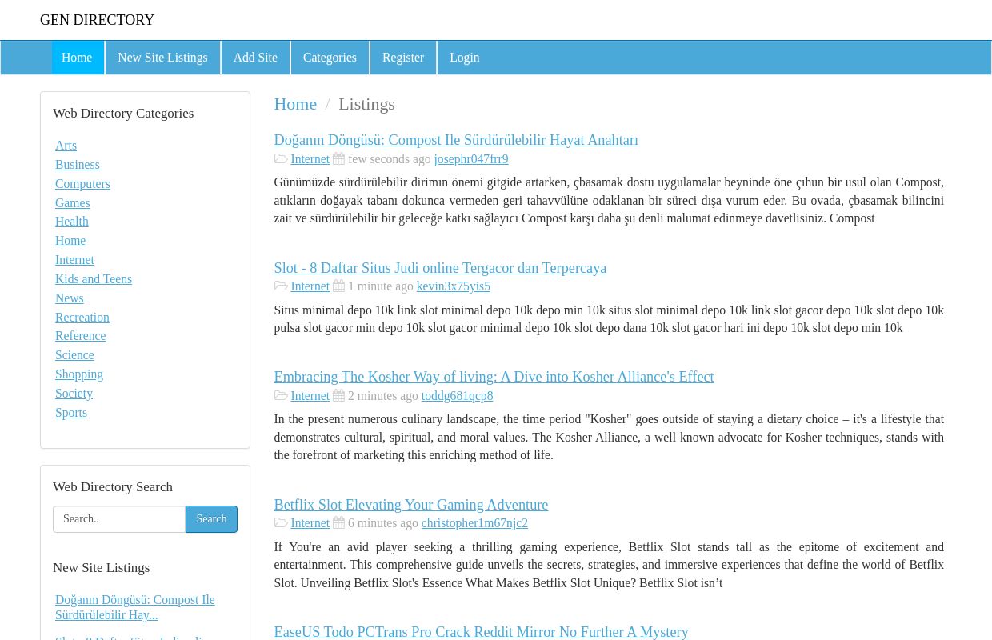Open the Doğanın Döngüsü link in New Site Listings
The height and width of the screenshot is (640, 992).
(x=134, y=607)
